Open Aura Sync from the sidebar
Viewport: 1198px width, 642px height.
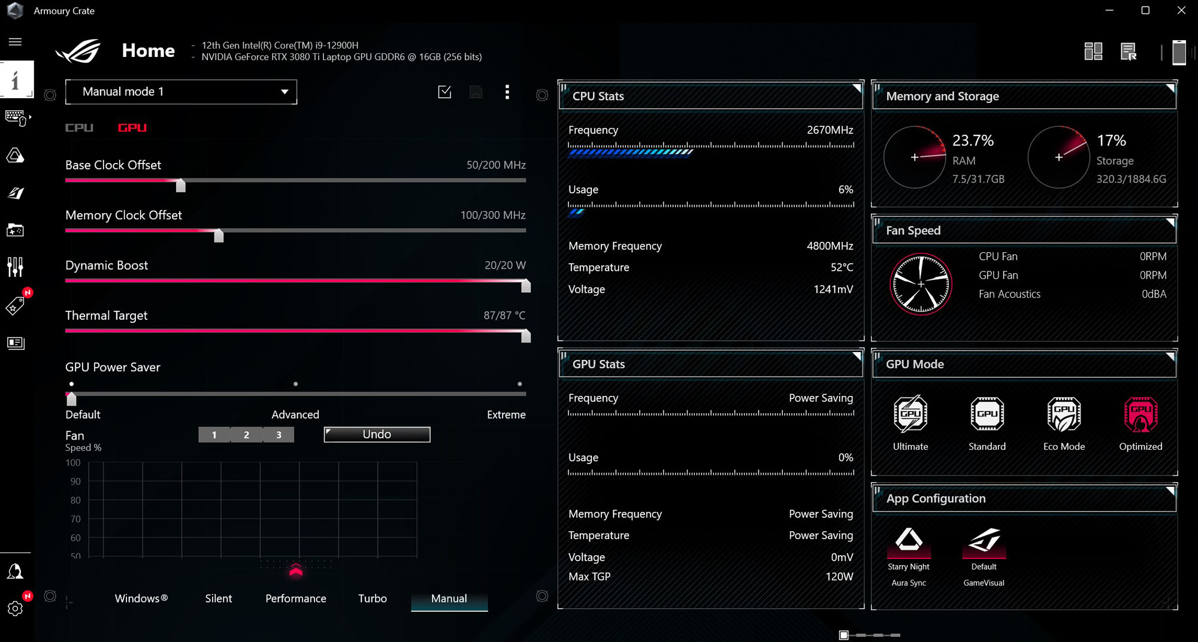[x=15, y=156]
